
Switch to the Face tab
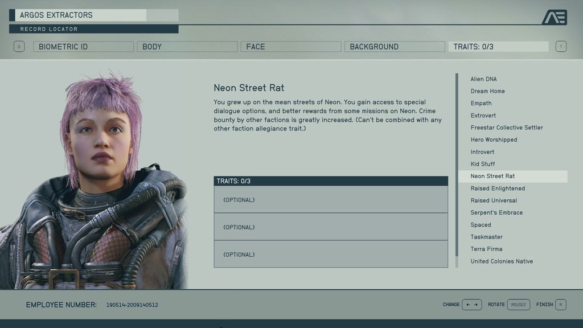[291, 46]
